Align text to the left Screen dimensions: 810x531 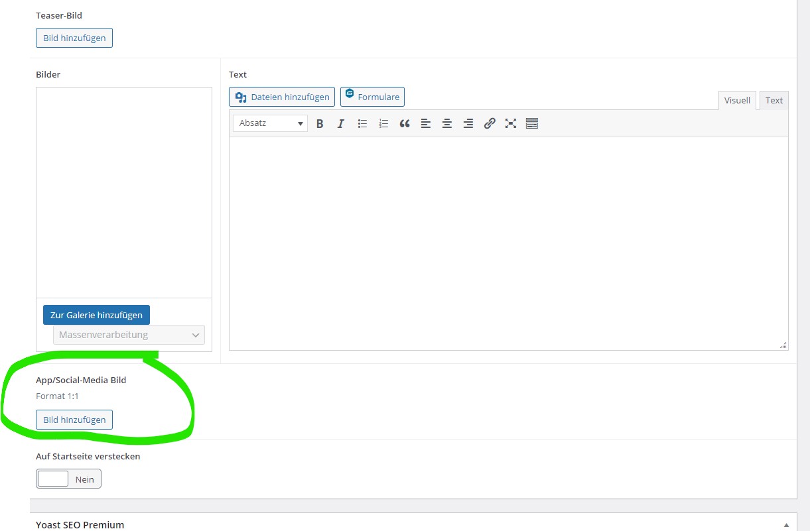426,123
